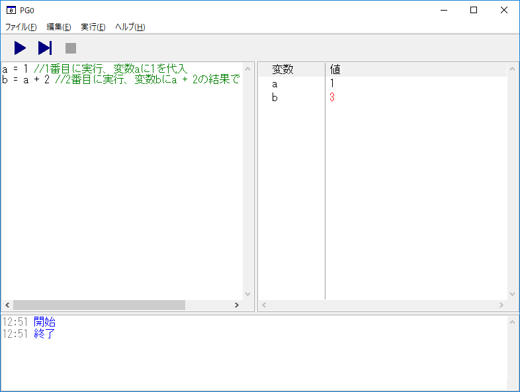Click the 12:51 開始 log entry
This screenshot has height=392, width=520.
29,322
